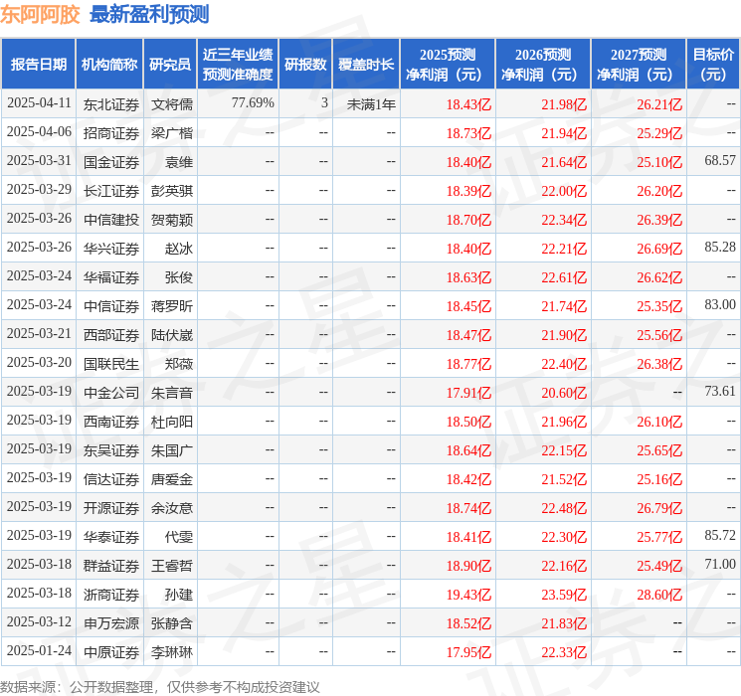Image resolution: width=741 pixels, height=696 pixels.
Task: Click 2026 profit value 22.33亿
Action: 564,652
